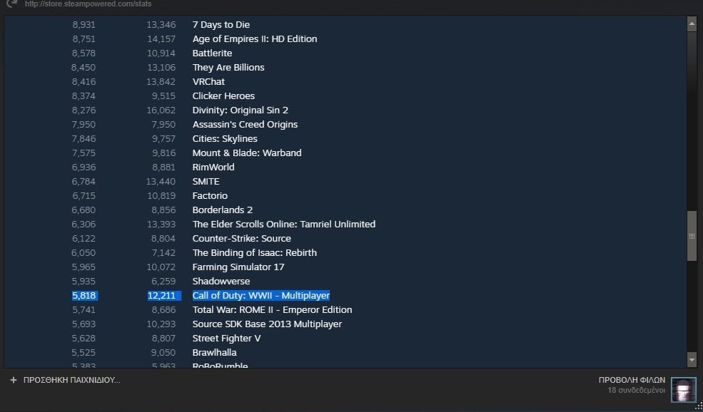Click the plus icon for adding a game

[14, 380]
